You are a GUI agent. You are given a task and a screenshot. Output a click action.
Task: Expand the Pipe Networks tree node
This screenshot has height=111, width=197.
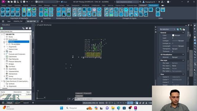(4, 59)
